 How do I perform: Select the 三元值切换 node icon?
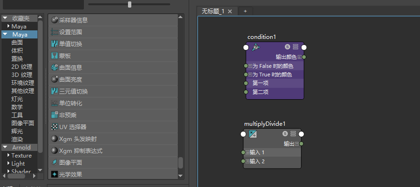click(x=55, y=92)
